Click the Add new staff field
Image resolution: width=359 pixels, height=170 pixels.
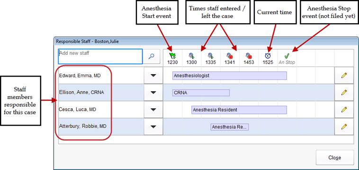coord(100,56)
